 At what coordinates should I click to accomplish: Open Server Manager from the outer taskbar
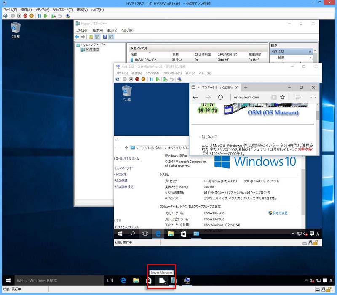click(162, 280)
